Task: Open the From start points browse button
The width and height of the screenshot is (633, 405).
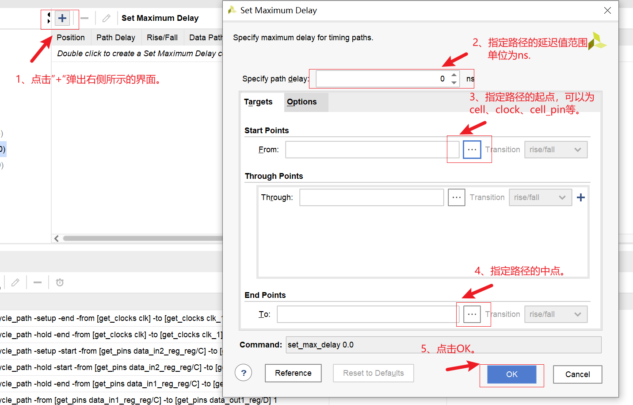Action: tap(472, 150)
